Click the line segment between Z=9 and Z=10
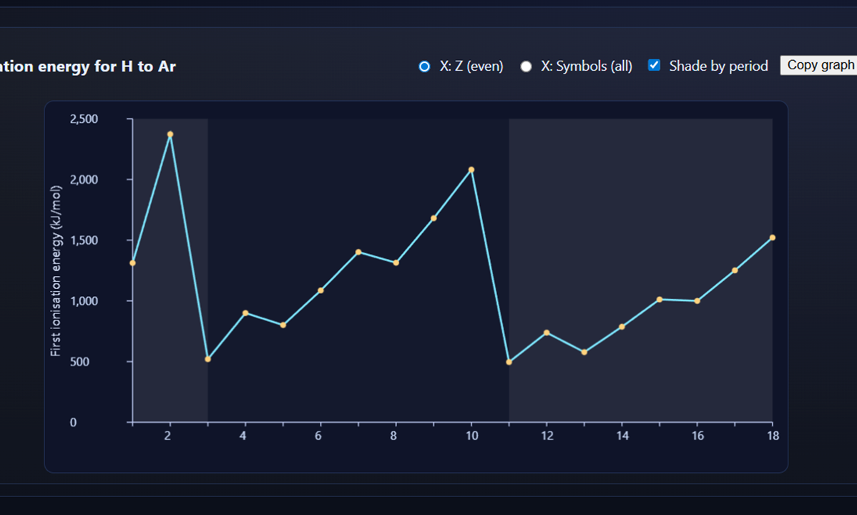The height and width of the screenshot is (515, 857). tap(452, 193)
